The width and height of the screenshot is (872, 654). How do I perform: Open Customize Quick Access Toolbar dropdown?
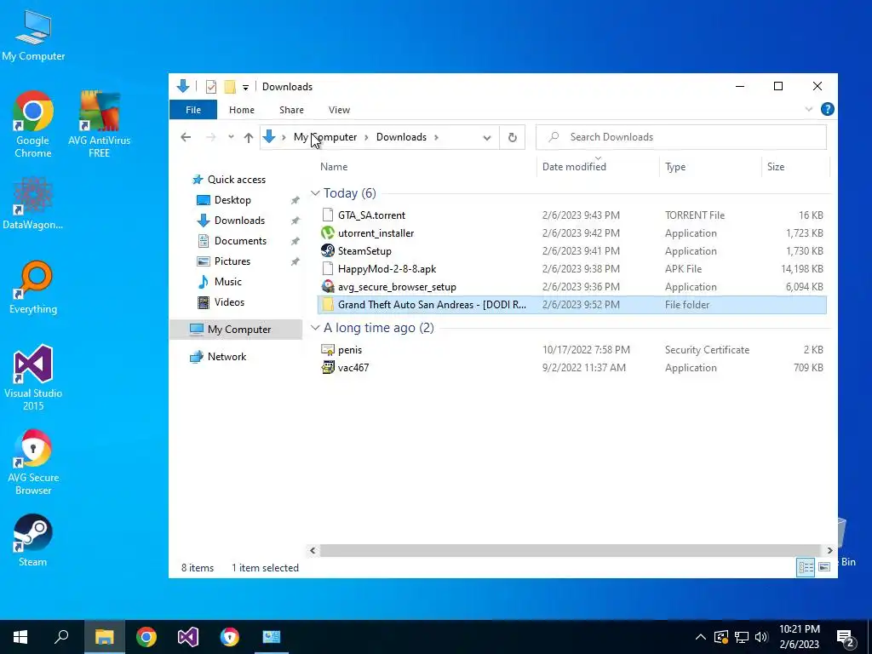point(245,88)
